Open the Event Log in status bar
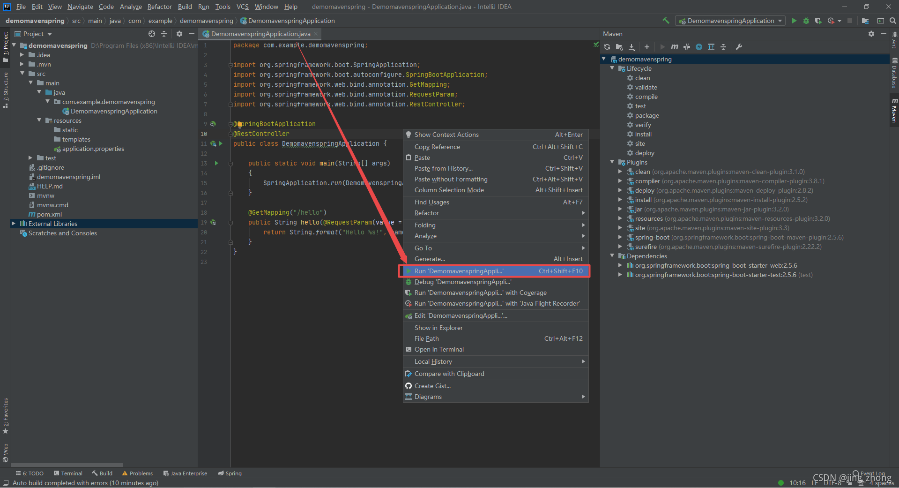The width and height of the screenshot is (899, 488). click(869, 473)
